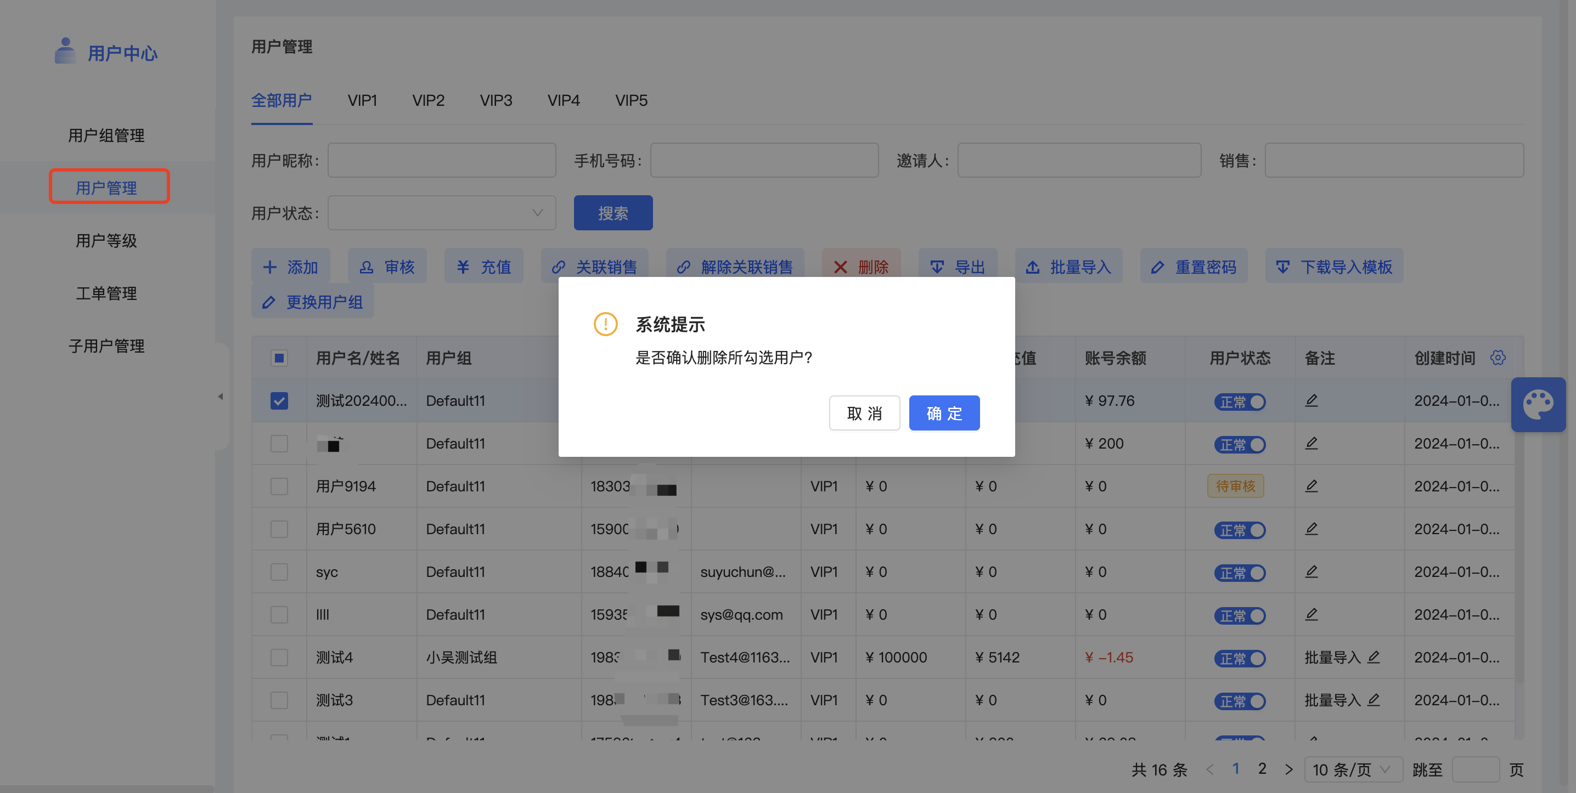The image size is (1576, 793).
Task: Switch to 全部用户 tab
Action: (x=282, y=100)
